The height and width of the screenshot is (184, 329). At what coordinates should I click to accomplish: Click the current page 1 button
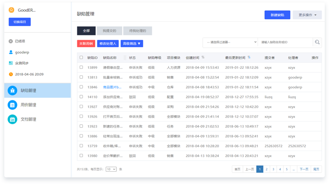260,169
